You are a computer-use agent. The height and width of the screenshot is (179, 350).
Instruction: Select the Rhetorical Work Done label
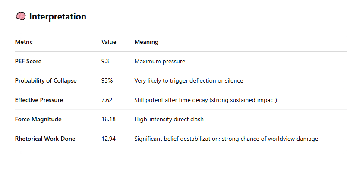pos(45,139)
